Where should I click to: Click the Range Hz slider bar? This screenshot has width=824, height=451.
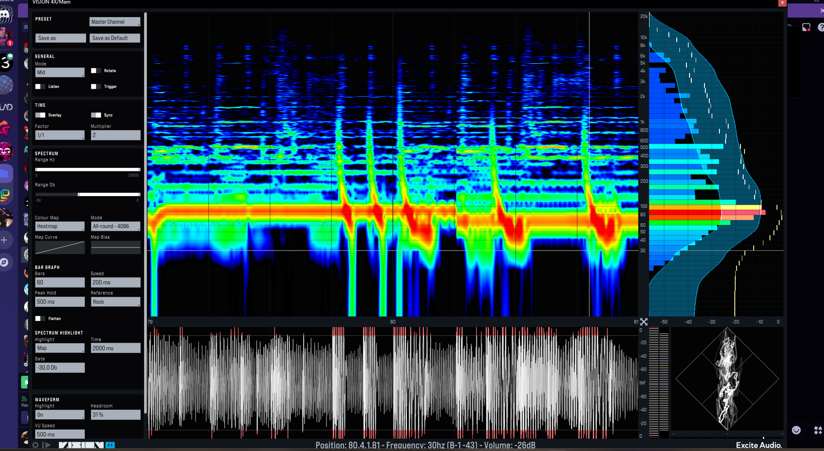click(87, 169)
